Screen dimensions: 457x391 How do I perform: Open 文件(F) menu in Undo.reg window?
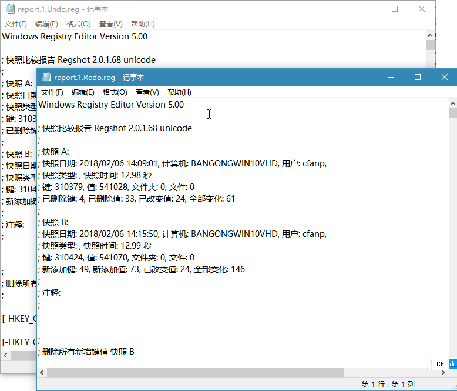16,24
